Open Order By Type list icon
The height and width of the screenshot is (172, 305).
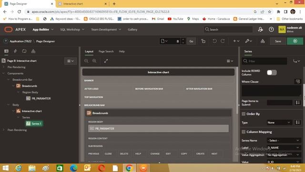tap(298, 122)
